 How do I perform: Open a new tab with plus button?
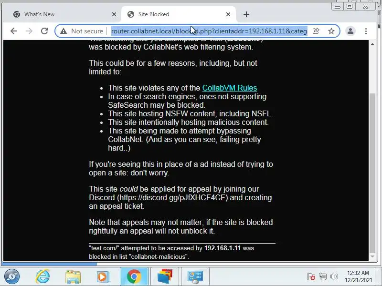(246, 14)
